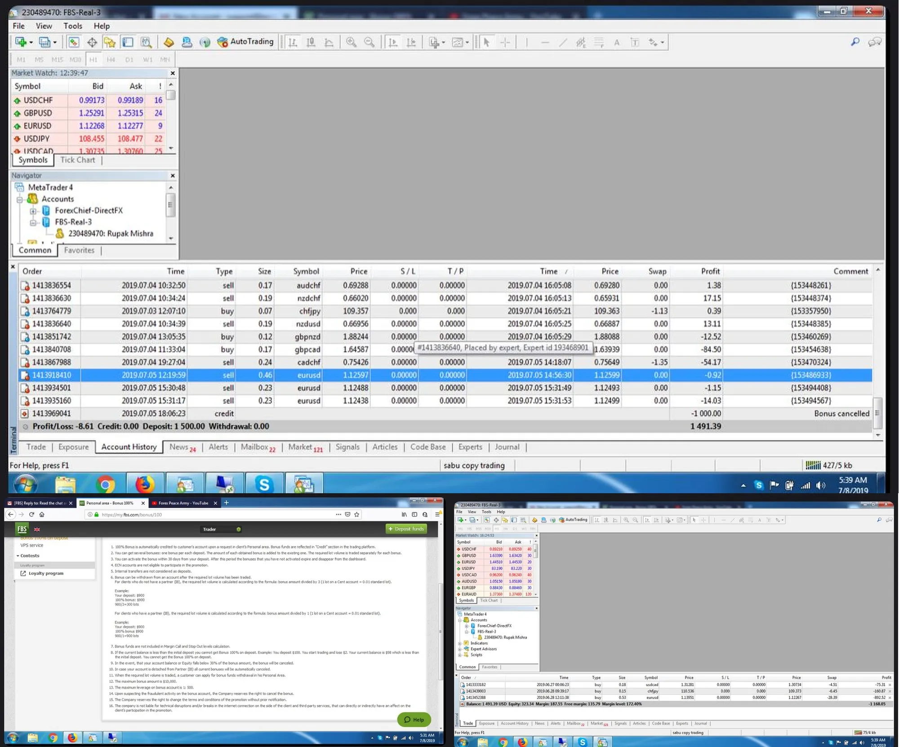Click the Zoom Out magnifier in large MetaTrader toolbar
This screenshot has height=747, width=899.
click(x=369, y=42)
